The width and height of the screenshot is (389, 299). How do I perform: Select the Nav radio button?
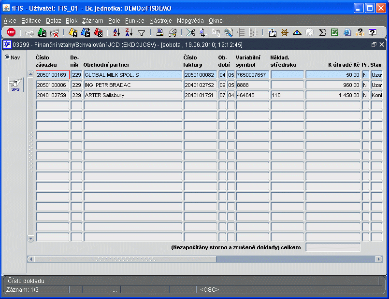click(x=7, y=57)
